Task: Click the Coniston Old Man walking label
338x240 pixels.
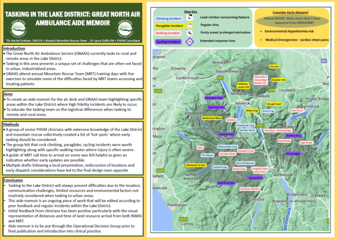Action: pos(250,189)
